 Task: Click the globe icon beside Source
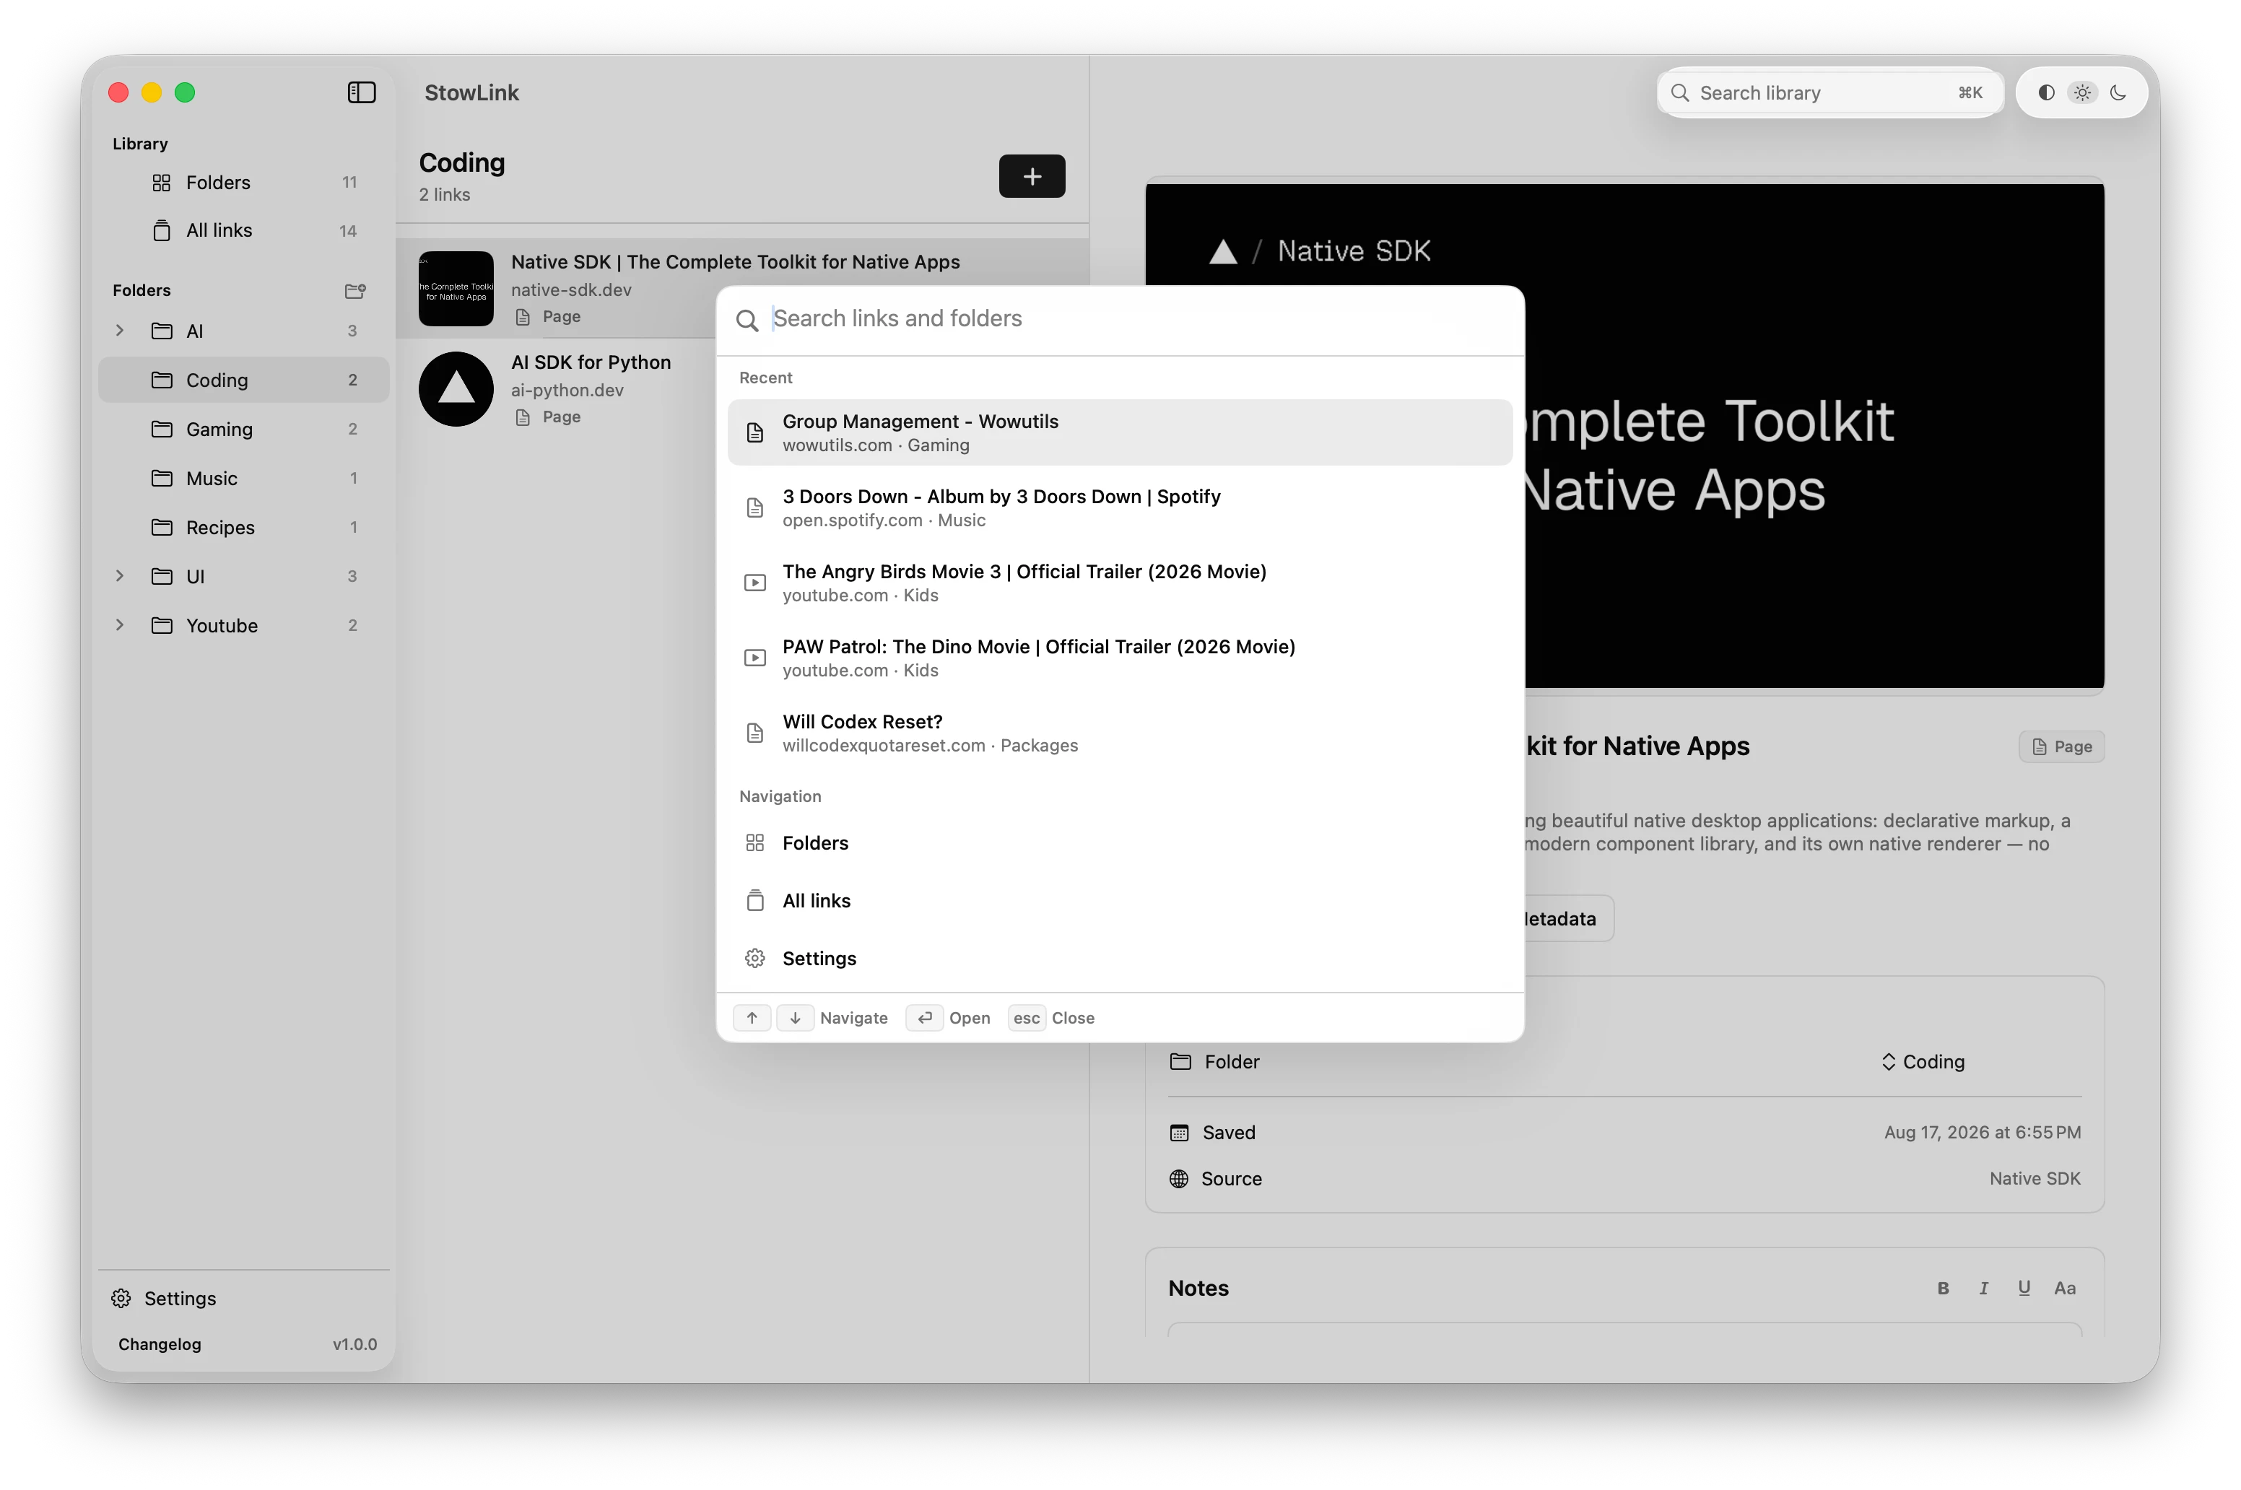1178,1178
